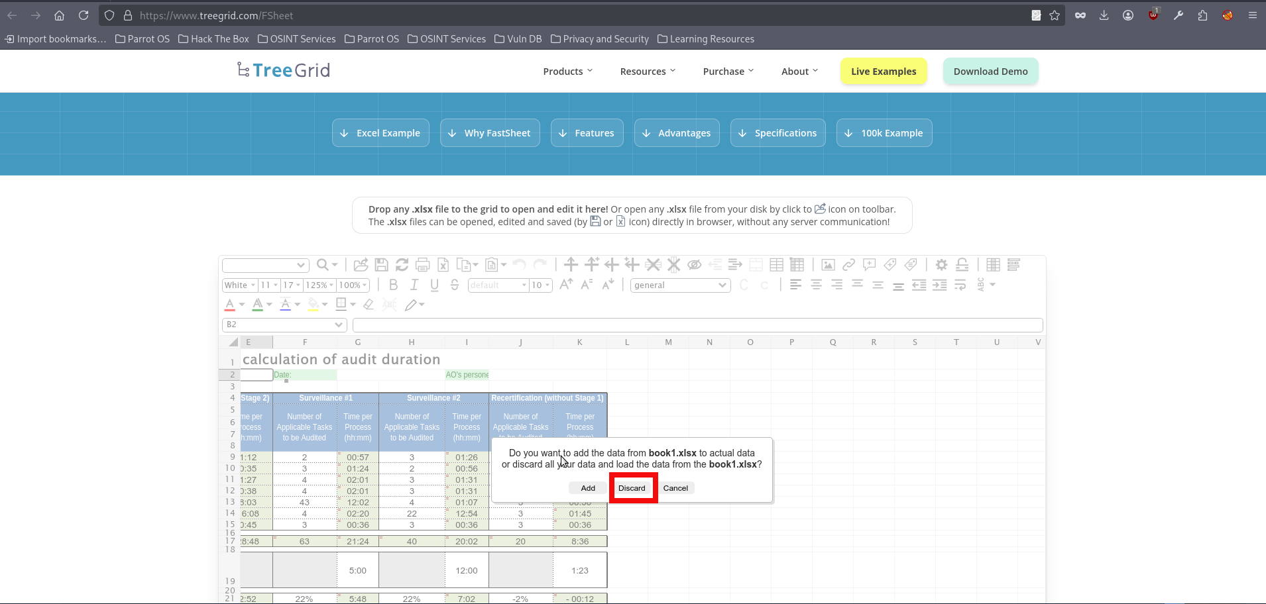1266x604 pixels.
Task: Click the add comment bubble icon
Action: coord(869,265)
